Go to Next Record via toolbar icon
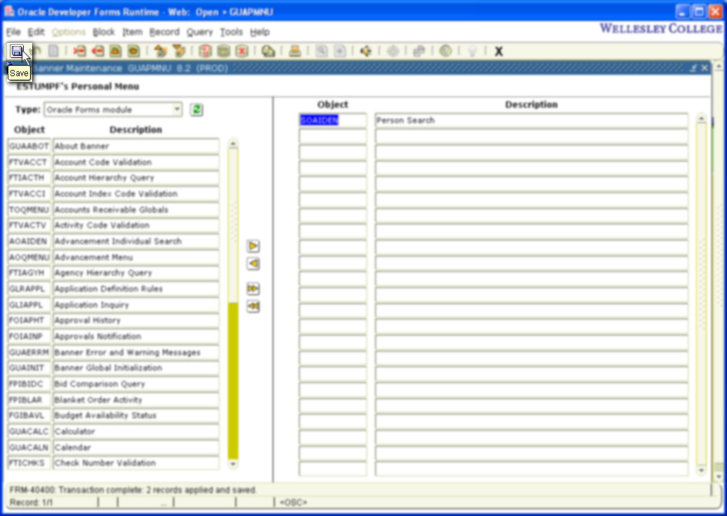This screenshot has width=727, height=516. point(134,51)
